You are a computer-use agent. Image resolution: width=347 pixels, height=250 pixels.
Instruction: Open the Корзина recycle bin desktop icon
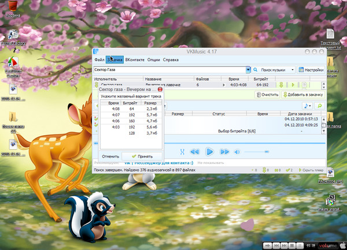point(13,9)
